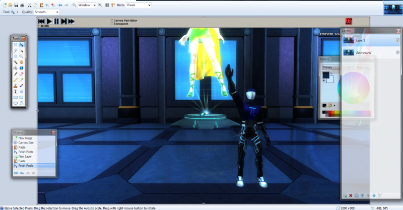Image resolution: width=403 pixels, height=210 pixels.
Task: Select the Text tool
Action: pyautogui.click(x=16, y=92)
